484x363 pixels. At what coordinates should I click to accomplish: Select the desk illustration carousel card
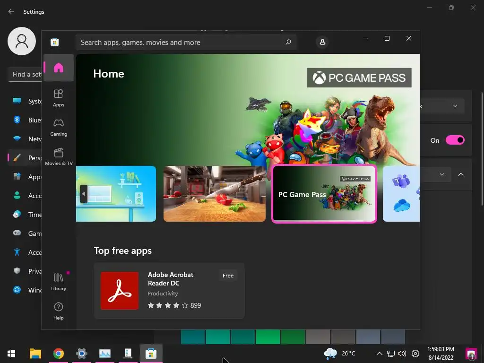tap(116, 194)
